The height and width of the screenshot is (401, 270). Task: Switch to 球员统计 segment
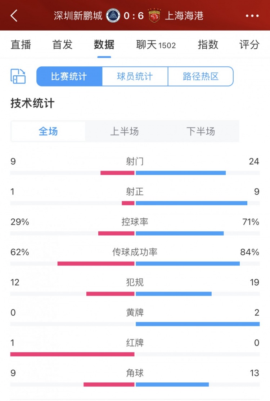pyautogui.click(x=135, y=76)
